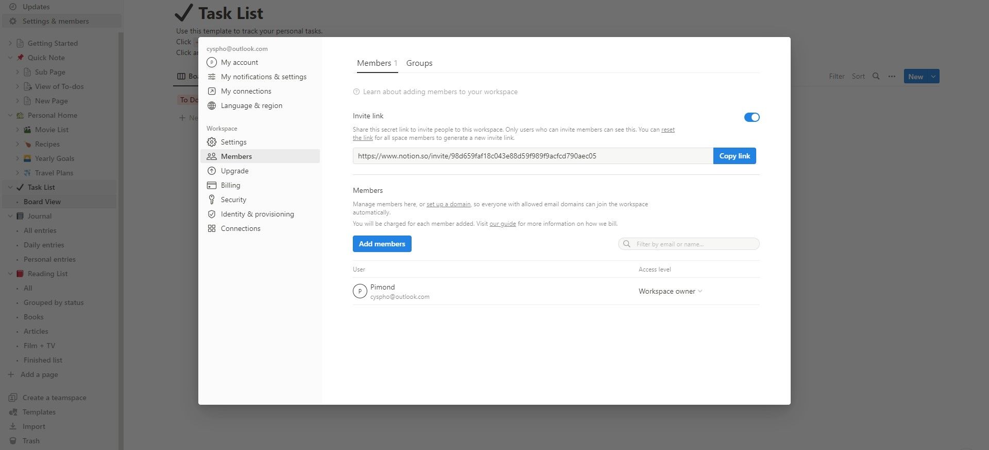Click the Quick Note pin icon
This screenshot has width=989, height=450.
tap(20, 58)
